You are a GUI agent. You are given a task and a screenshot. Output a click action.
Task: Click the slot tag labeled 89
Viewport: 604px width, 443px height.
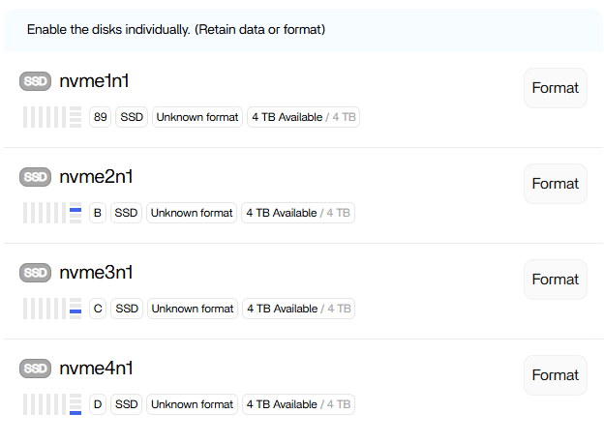[x=101, y=118]
